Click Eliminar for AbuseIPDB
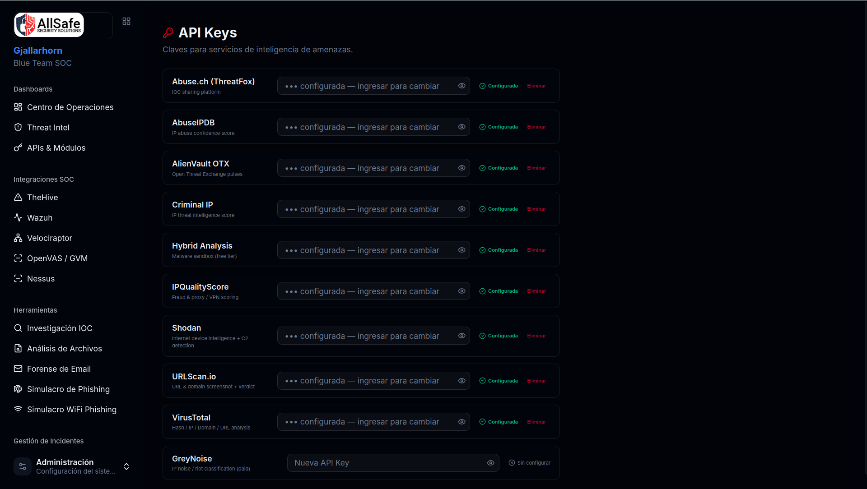 (536, 127)
